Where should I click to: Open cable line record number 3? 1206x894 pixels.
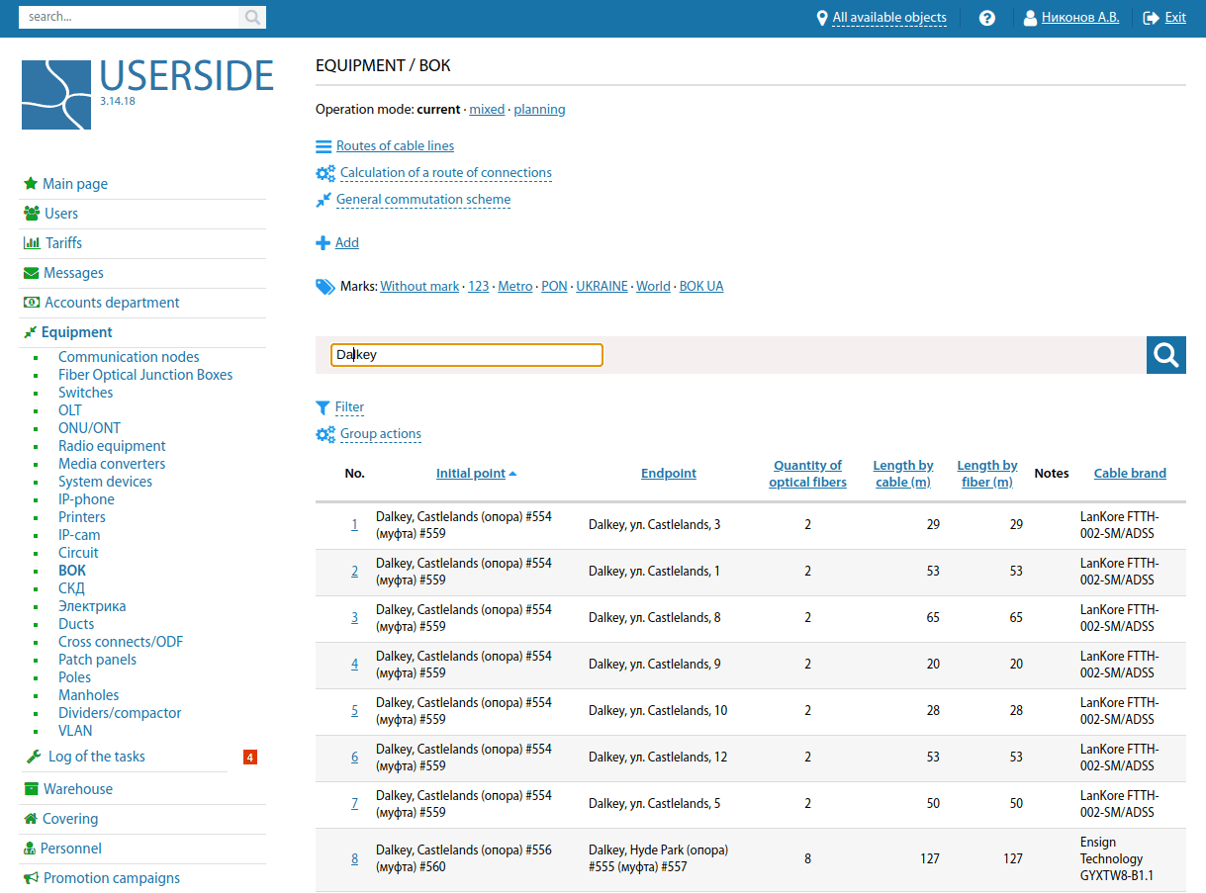point(355,618)
